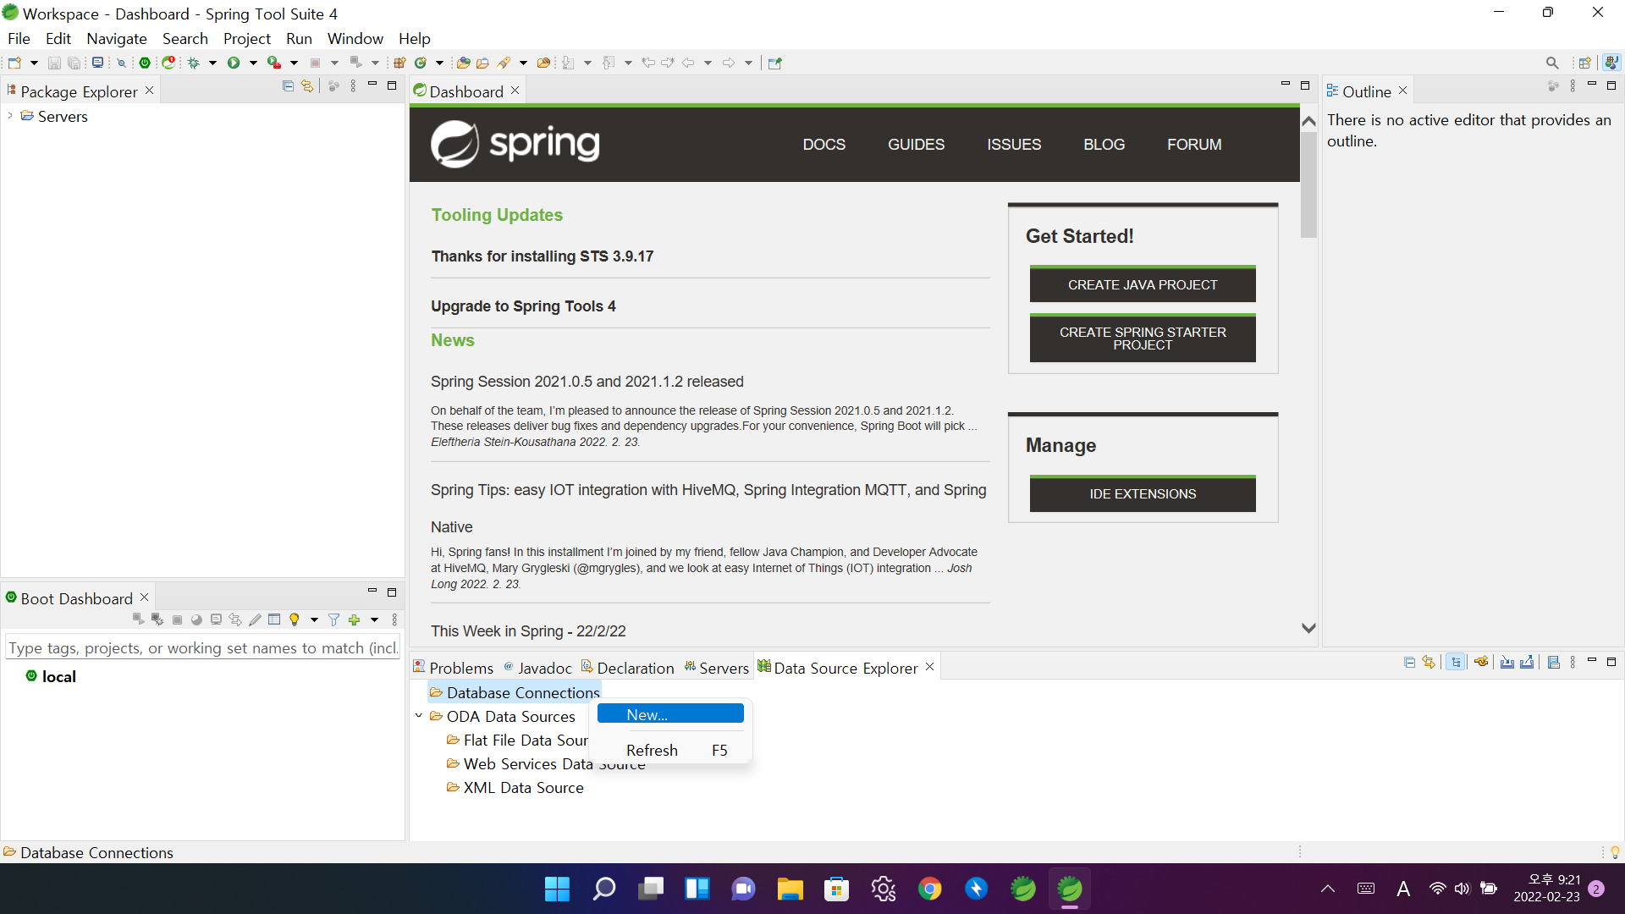Open the GUIDES link in Spring header
The width and height of the screenshot is (1625, 914).
coord(916,145)
